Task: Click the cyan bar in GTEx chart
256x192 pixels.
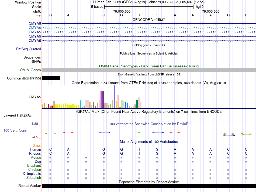Action: tap(81, 104)
